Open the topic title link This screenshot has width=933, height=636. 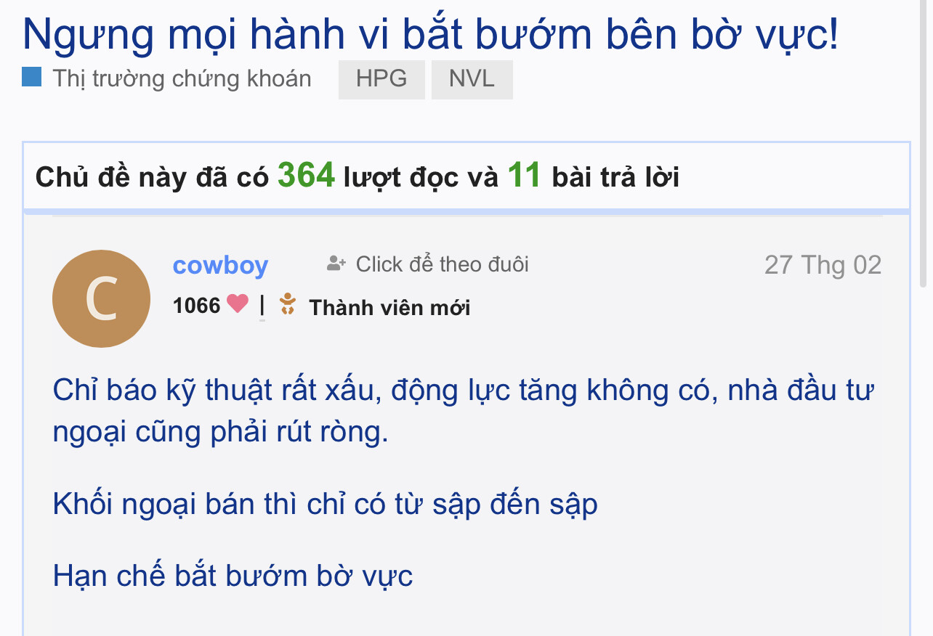(x=431, y=33)
